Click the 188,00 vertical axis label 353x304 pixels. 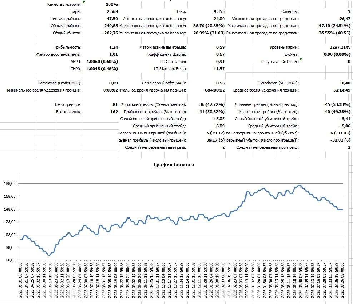click(x=10, y=184)
